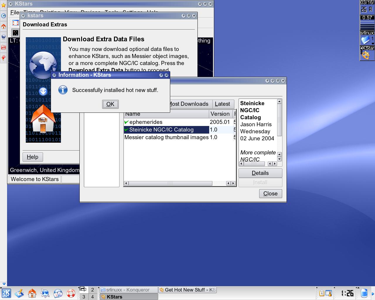
Task: Open the red pushpin sidebar icon
Action: 4,58
